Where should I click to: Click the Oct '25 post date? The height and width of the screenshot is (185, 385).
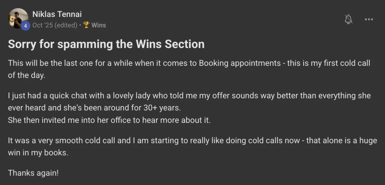click(43, 25)
